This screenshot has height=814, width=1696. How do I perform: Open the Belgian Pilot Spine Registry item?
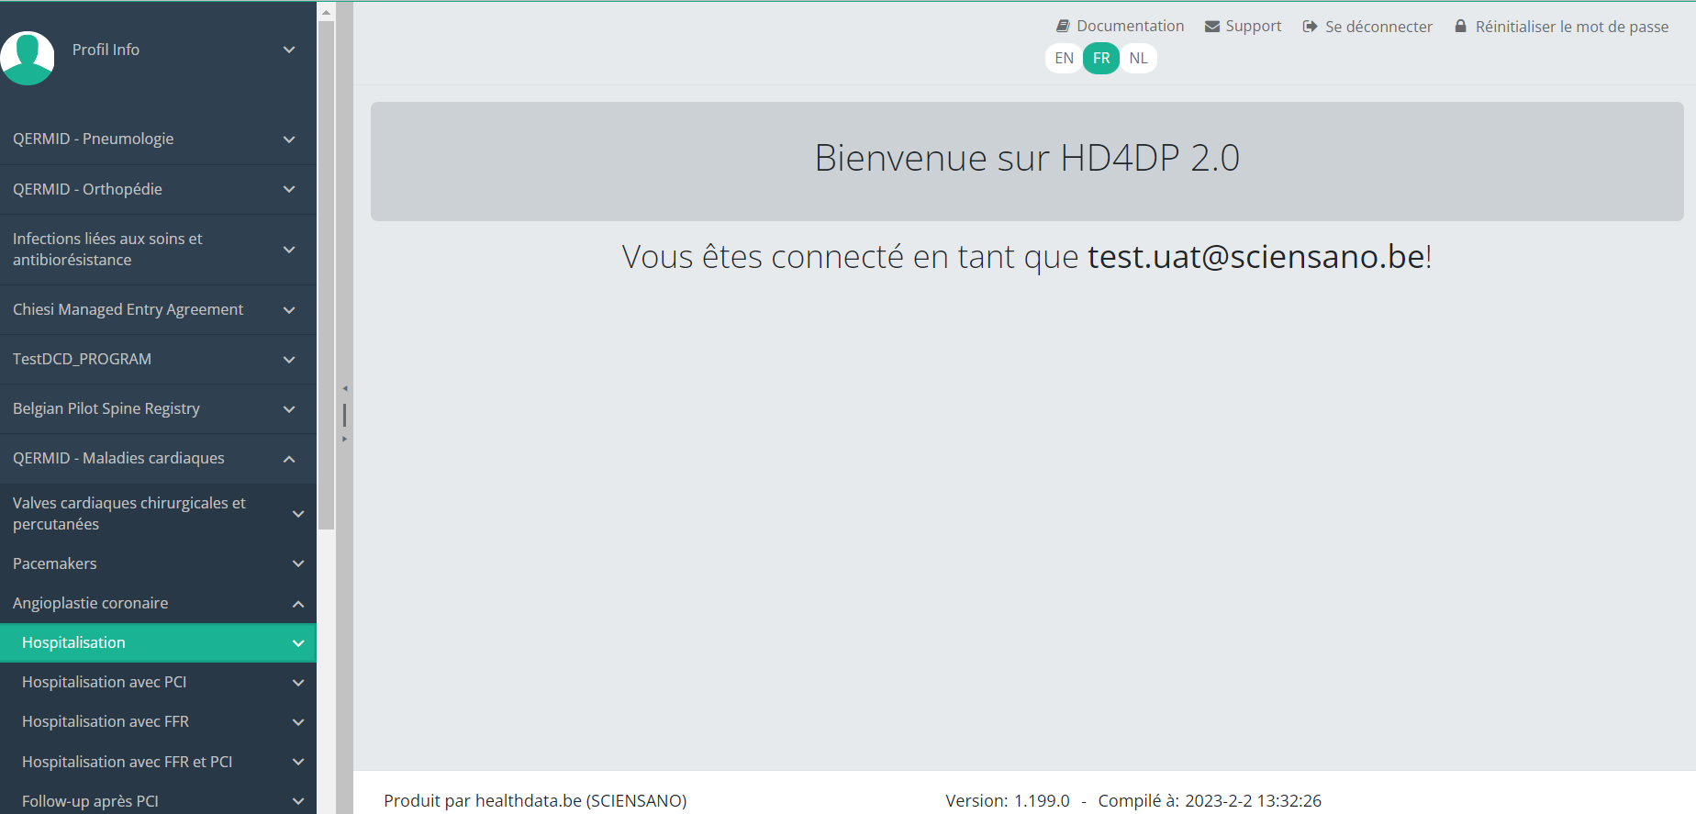pyautogui.click(x=106, y=409)
